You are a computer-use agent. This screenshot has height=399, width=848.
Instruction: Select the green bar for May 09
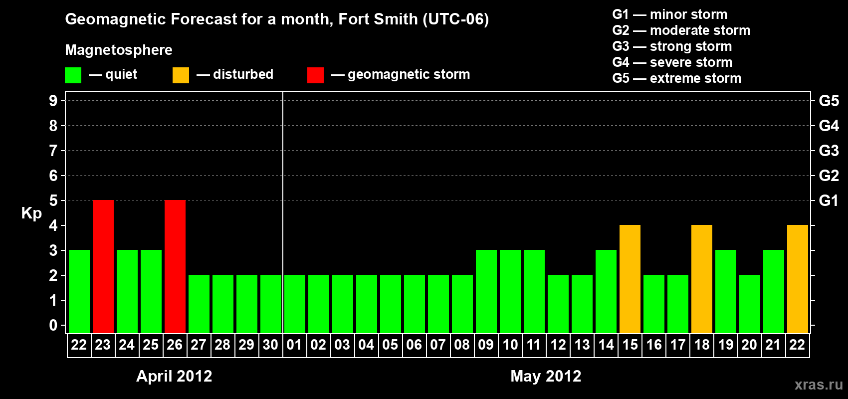[x=486, y=292]
